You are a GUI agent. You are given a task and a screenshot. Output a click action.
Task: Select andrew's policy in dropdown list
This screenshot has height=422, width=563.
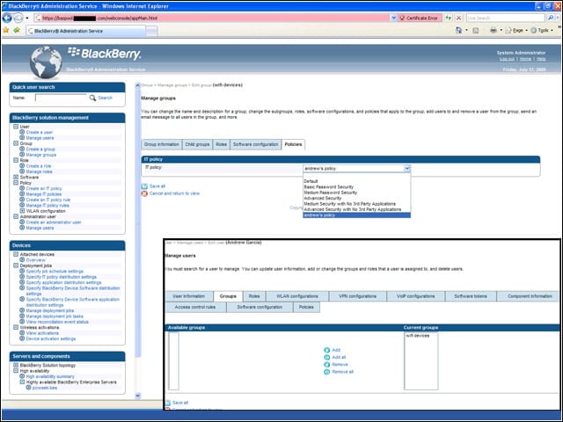356,215
